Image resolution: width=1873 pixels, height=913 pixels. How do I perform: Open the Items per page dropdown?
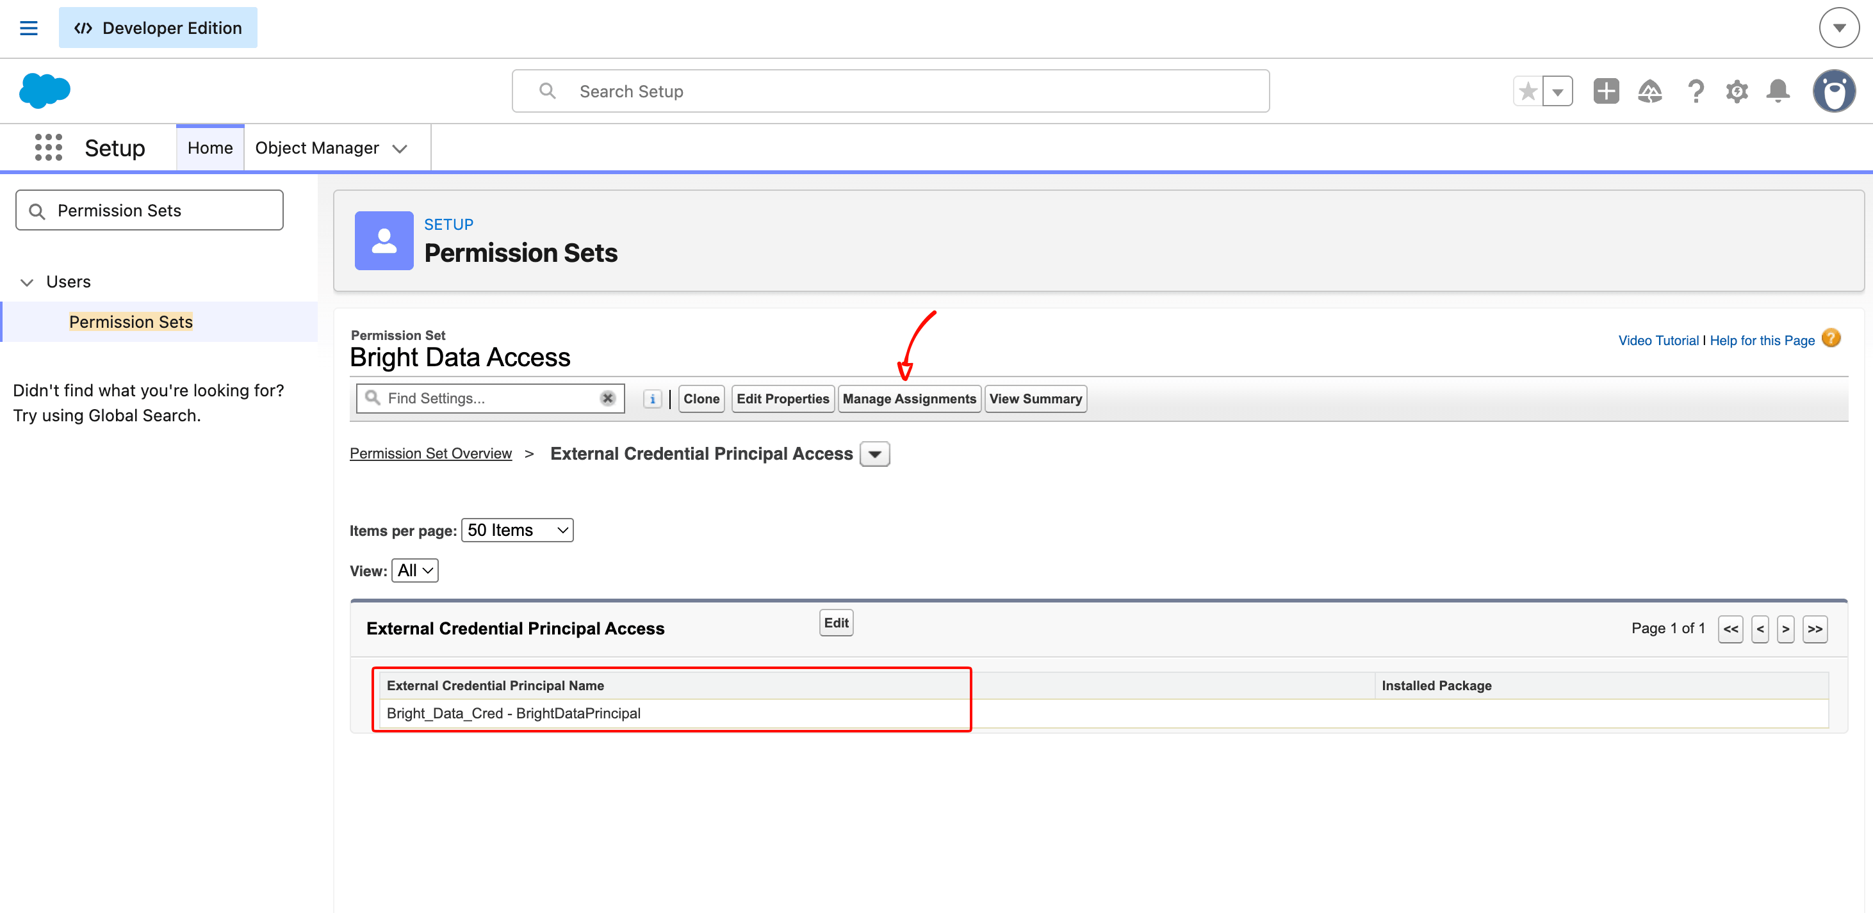coord(517,531)
